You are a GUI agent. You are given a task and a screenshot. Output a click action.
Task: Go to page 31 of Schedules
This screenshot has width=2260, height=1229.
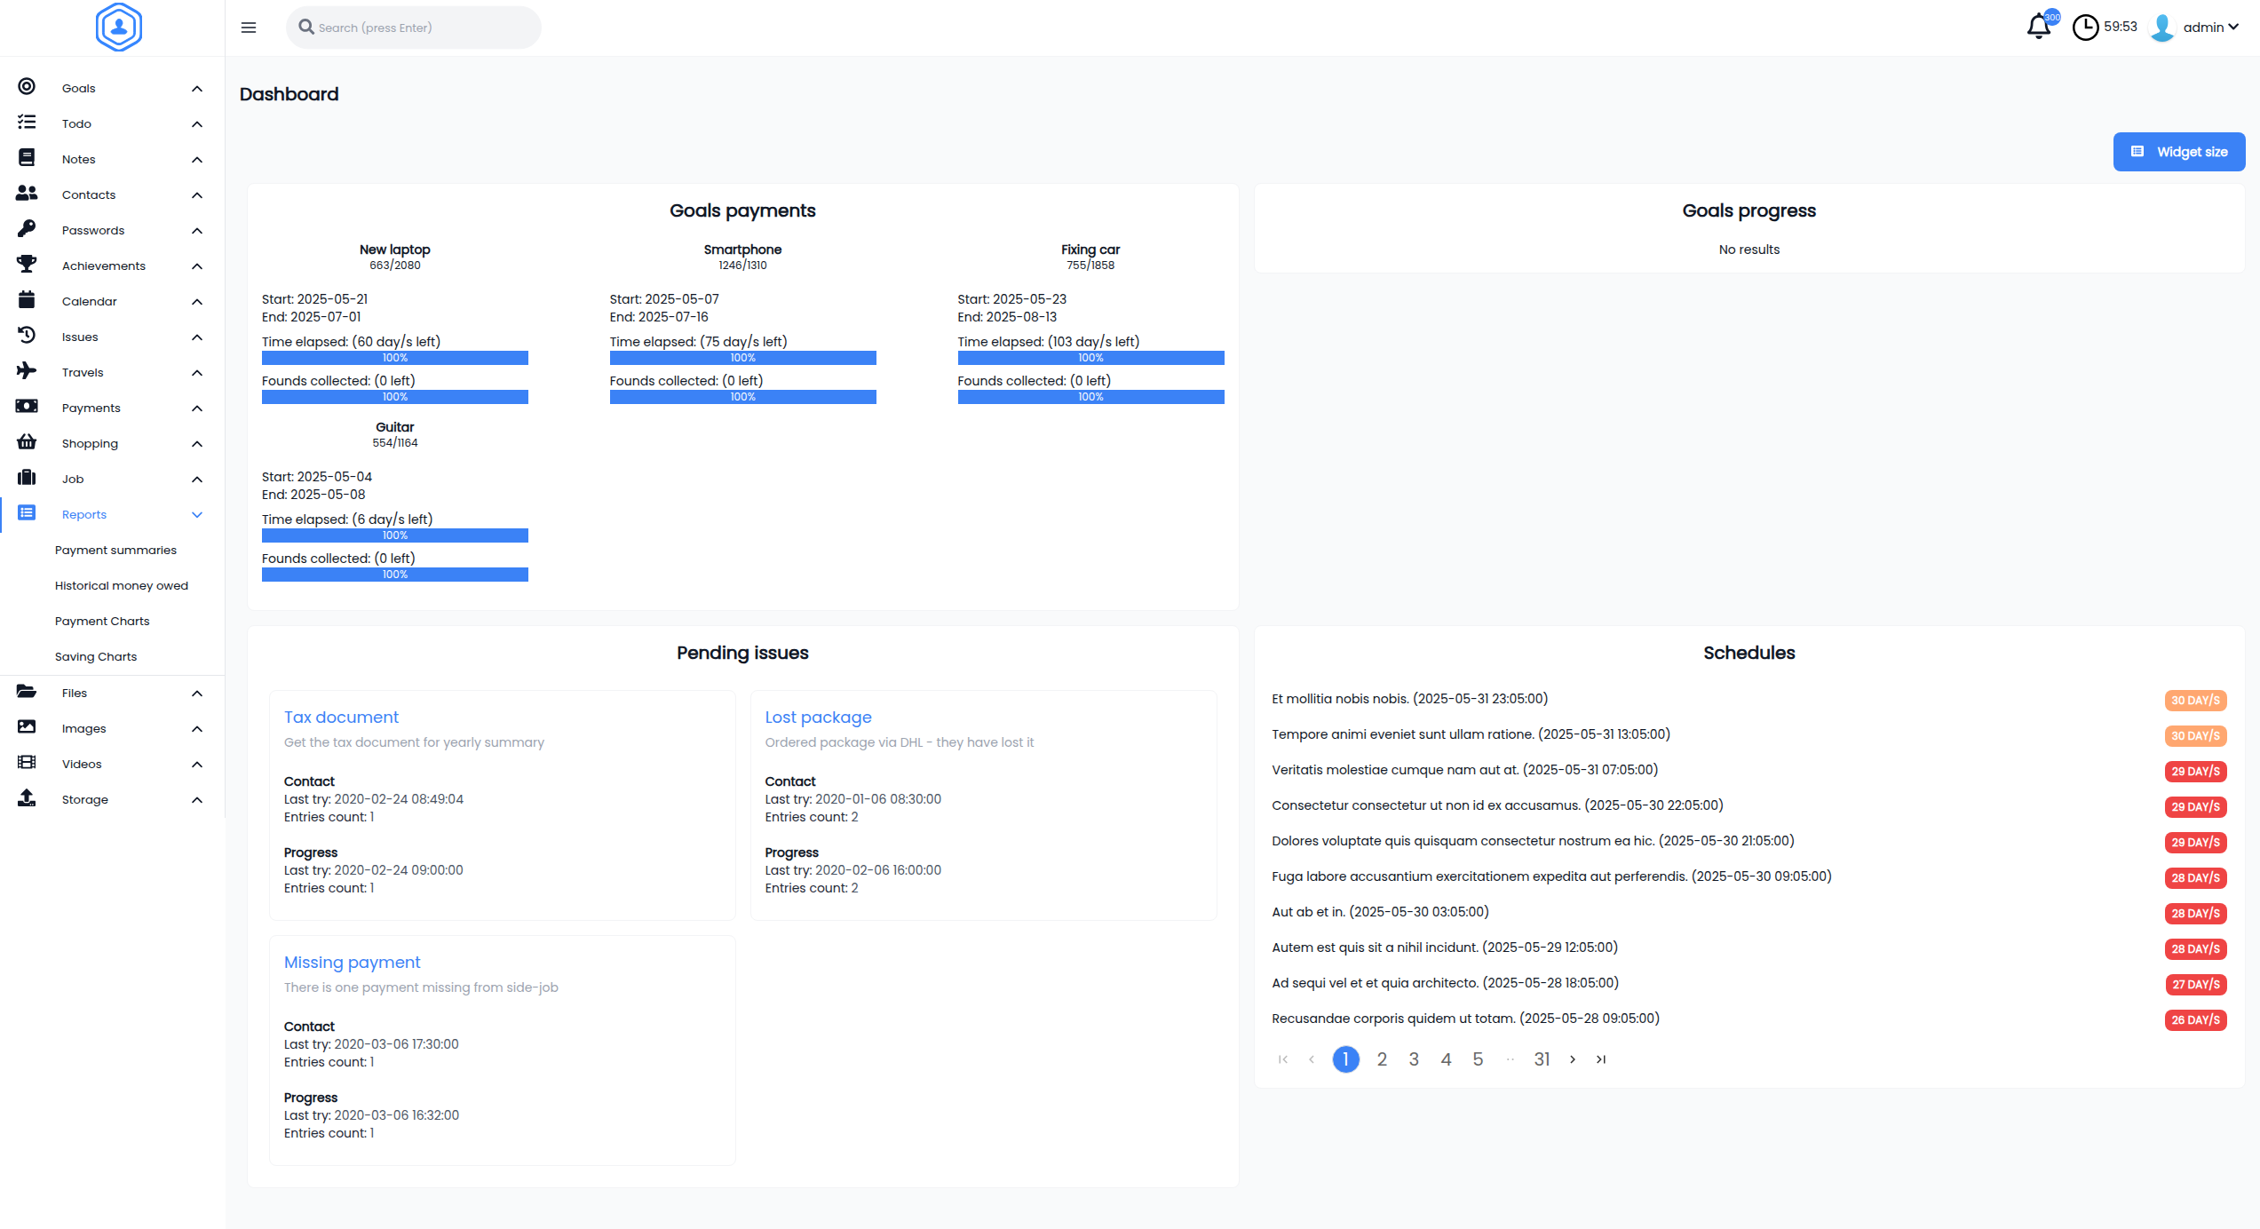[1542, 1059]
